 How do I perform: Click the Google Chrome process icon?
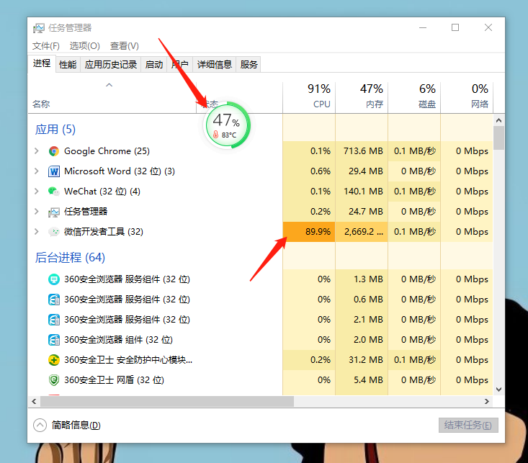[54, 151]
